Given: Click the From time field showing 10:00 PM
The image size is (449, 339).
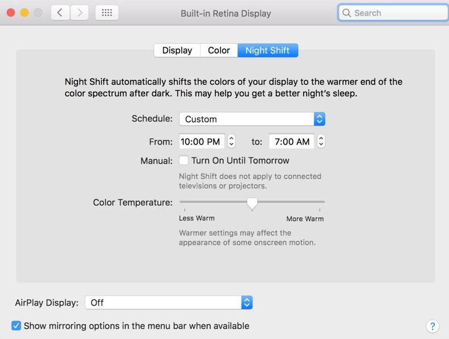Looking at the screenshot, I should coord(201,141).
